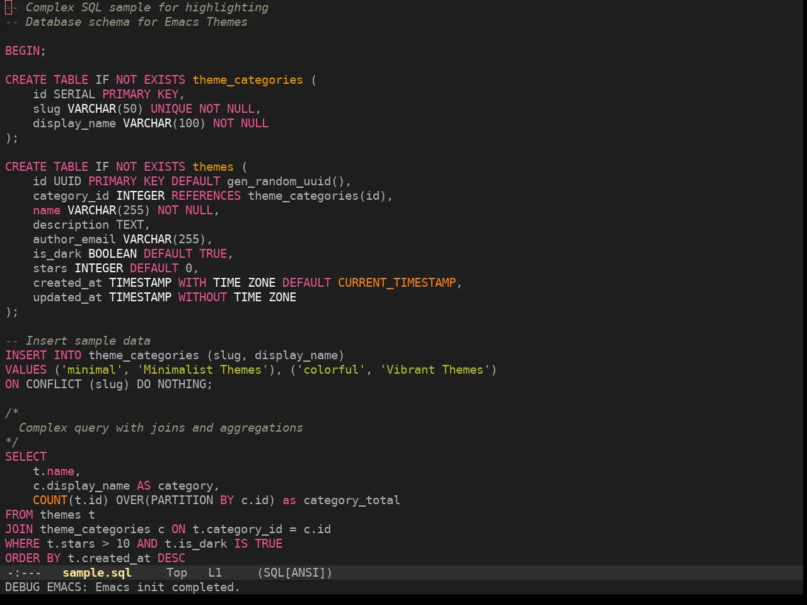
Task: Click the theme_categories table name in the first CREATE TABLE
Action: point(248,80)
